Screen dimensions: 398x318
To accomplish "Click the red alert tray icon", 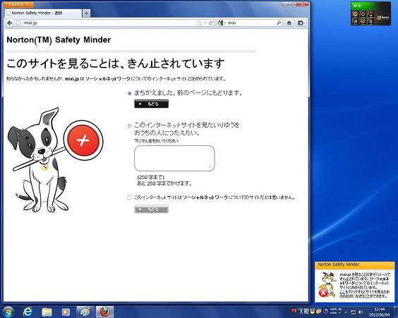I will 294,311.
